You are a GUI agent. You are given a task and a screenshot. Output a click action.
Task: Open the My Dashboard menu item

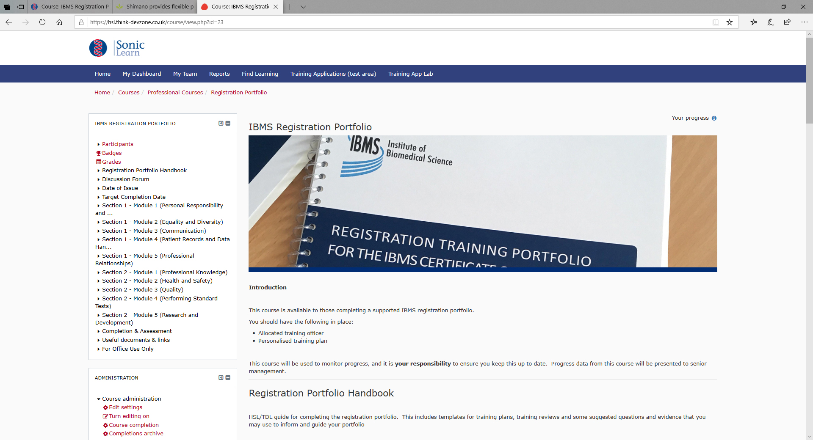coord(142,74)
